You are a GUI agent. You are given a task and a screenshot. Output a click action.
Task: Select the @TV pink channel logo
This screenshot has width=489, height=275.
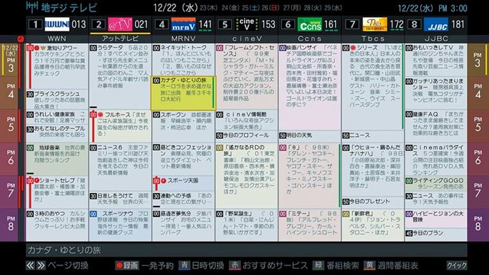[x=120, y=25]
